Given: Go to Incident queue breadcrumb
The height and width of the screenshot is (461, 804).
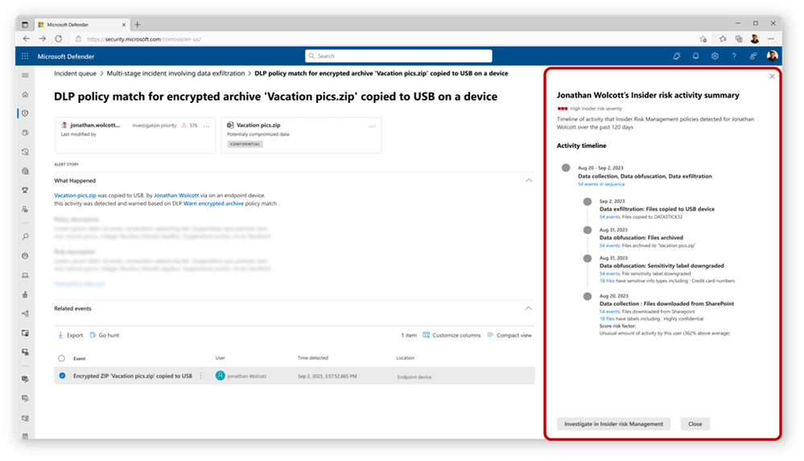Looking at the screenshot, I should coord(76,73).
